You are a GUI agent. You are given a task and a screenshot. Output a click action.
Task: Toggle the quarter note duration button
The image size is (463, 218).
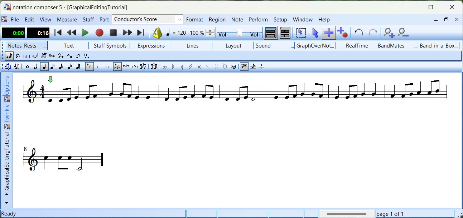pyautogui.click(x=44, y=66)
